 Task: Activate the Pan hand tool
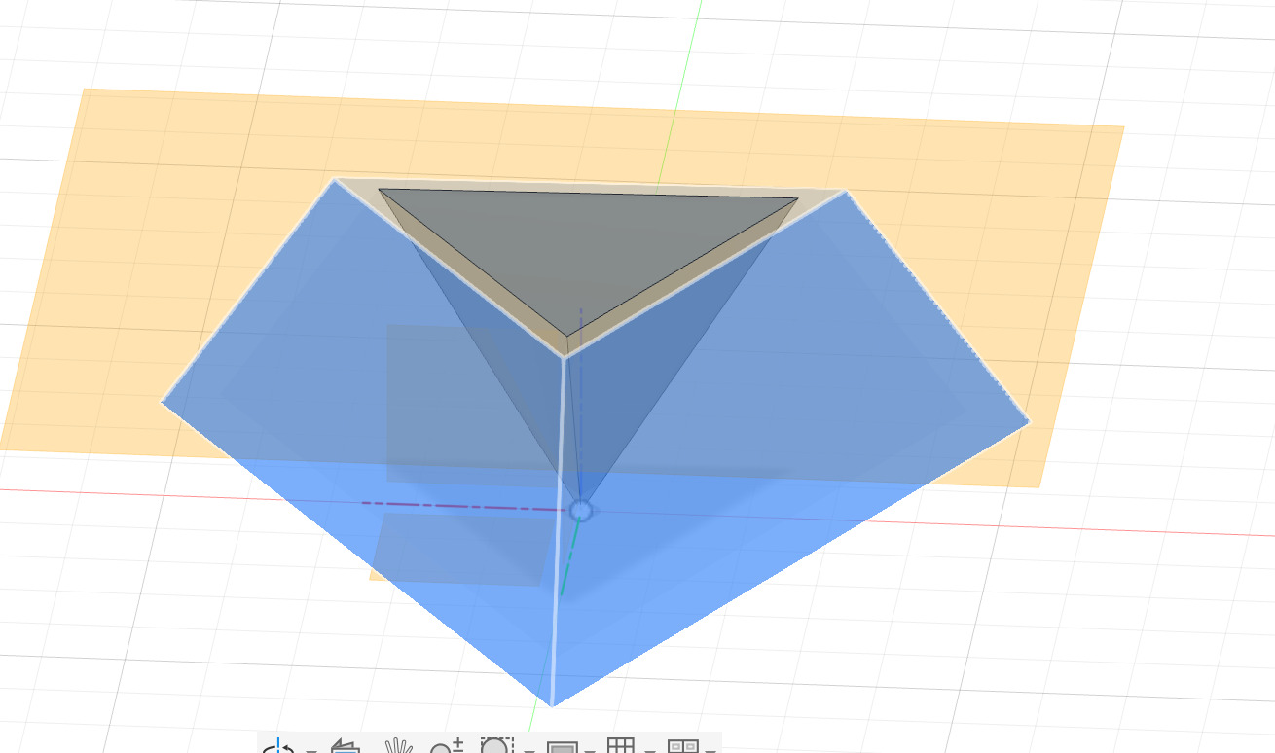point(399,746)
